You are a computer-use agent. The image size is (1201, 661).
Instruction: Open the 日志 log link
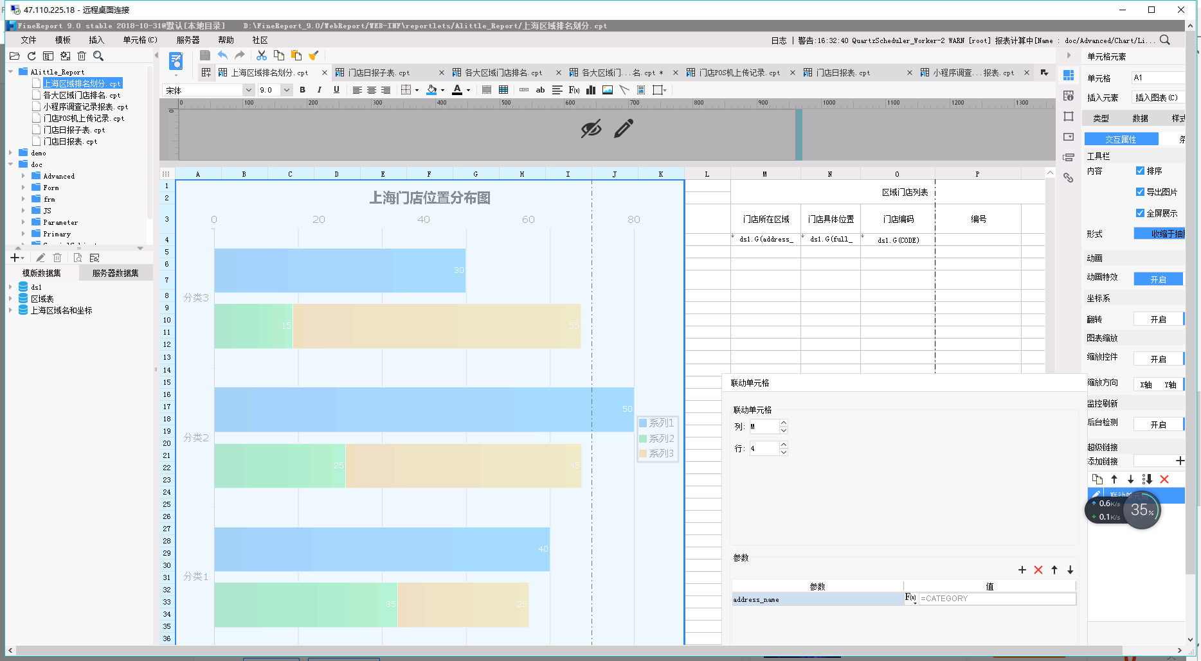coord(779,40)
